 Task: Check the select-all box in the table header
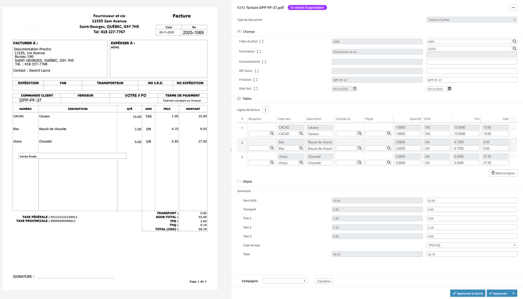pyautogui.click(x=514, y=119)
